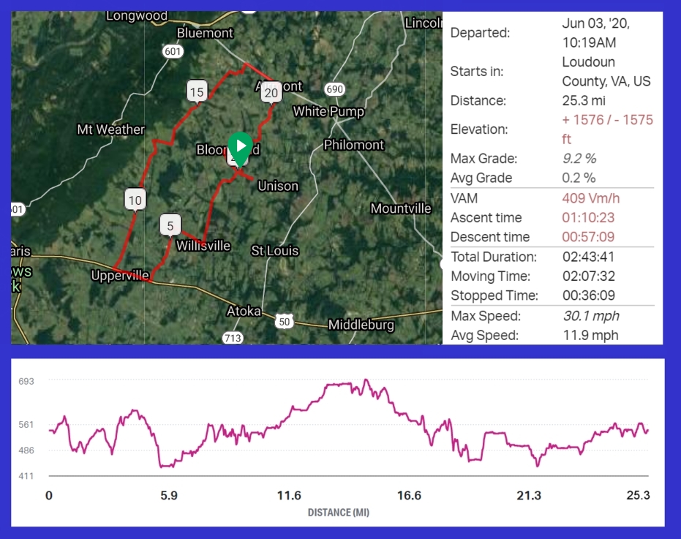Click the Philomont place name
Image resolution: width=681 pixels, height=539 pixels.
click(x=354, y=145)
